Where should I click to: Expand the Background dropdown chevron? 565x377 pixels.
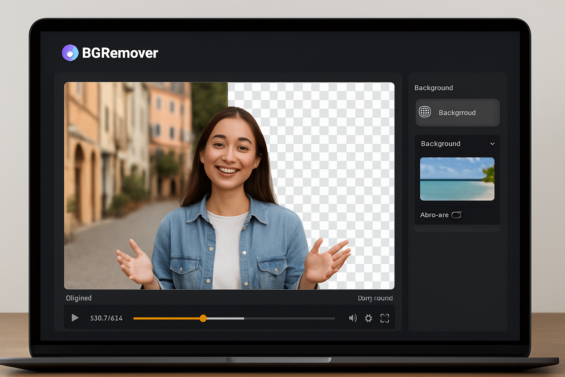[x=493, y=144]
